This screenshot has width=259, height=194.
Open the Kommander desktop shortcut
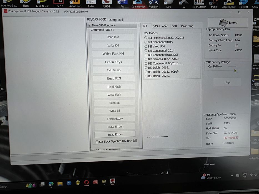point(138,4)
